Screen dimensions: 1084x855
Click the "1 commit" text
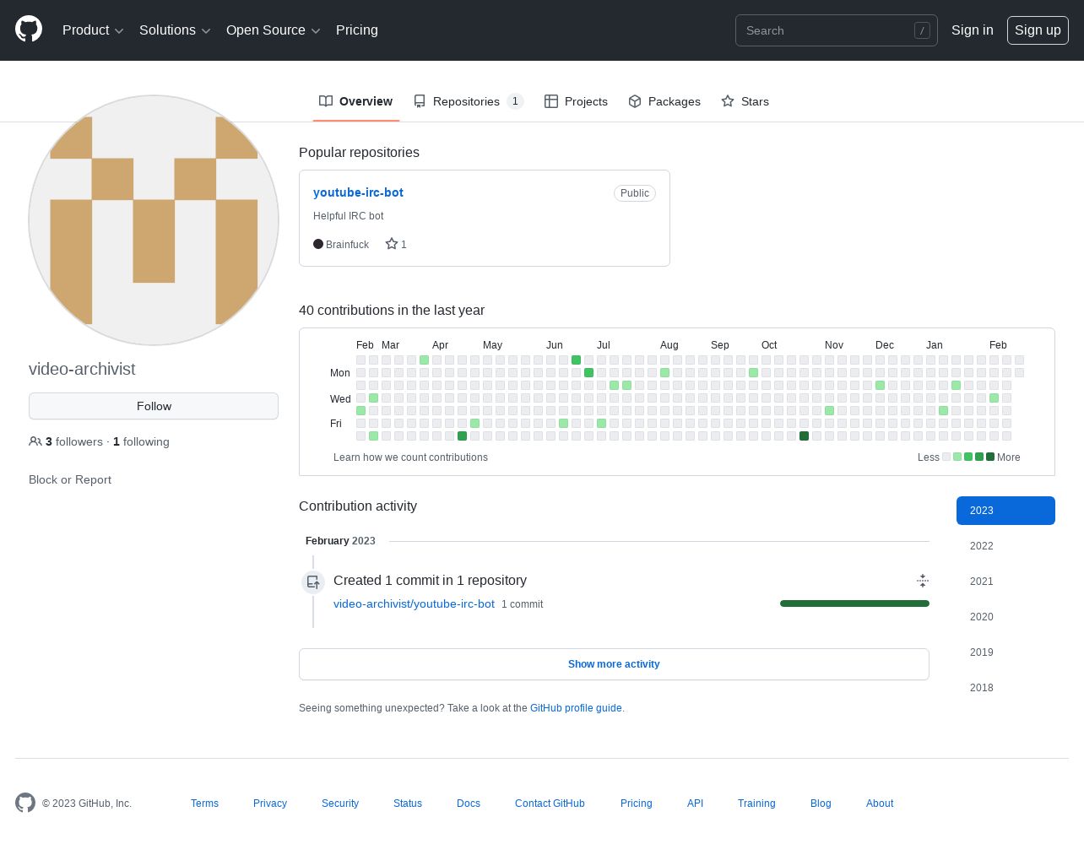pyautogui.click(x=522, y=604)
